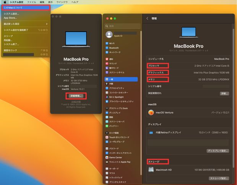Open パスワード settings icon
237x185 pixels.
tap(107, 149)
